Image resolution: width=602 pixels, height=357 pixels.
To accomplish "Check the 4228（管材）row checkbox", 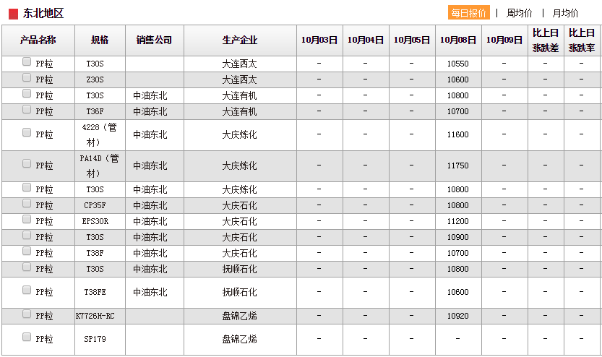I will (27, 132).
